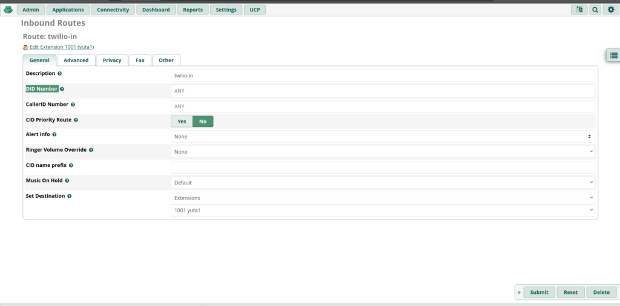The height and width of the screenshot is (306, 620).
Task: Click the CID name prefix field
Action: coord(383,167)
